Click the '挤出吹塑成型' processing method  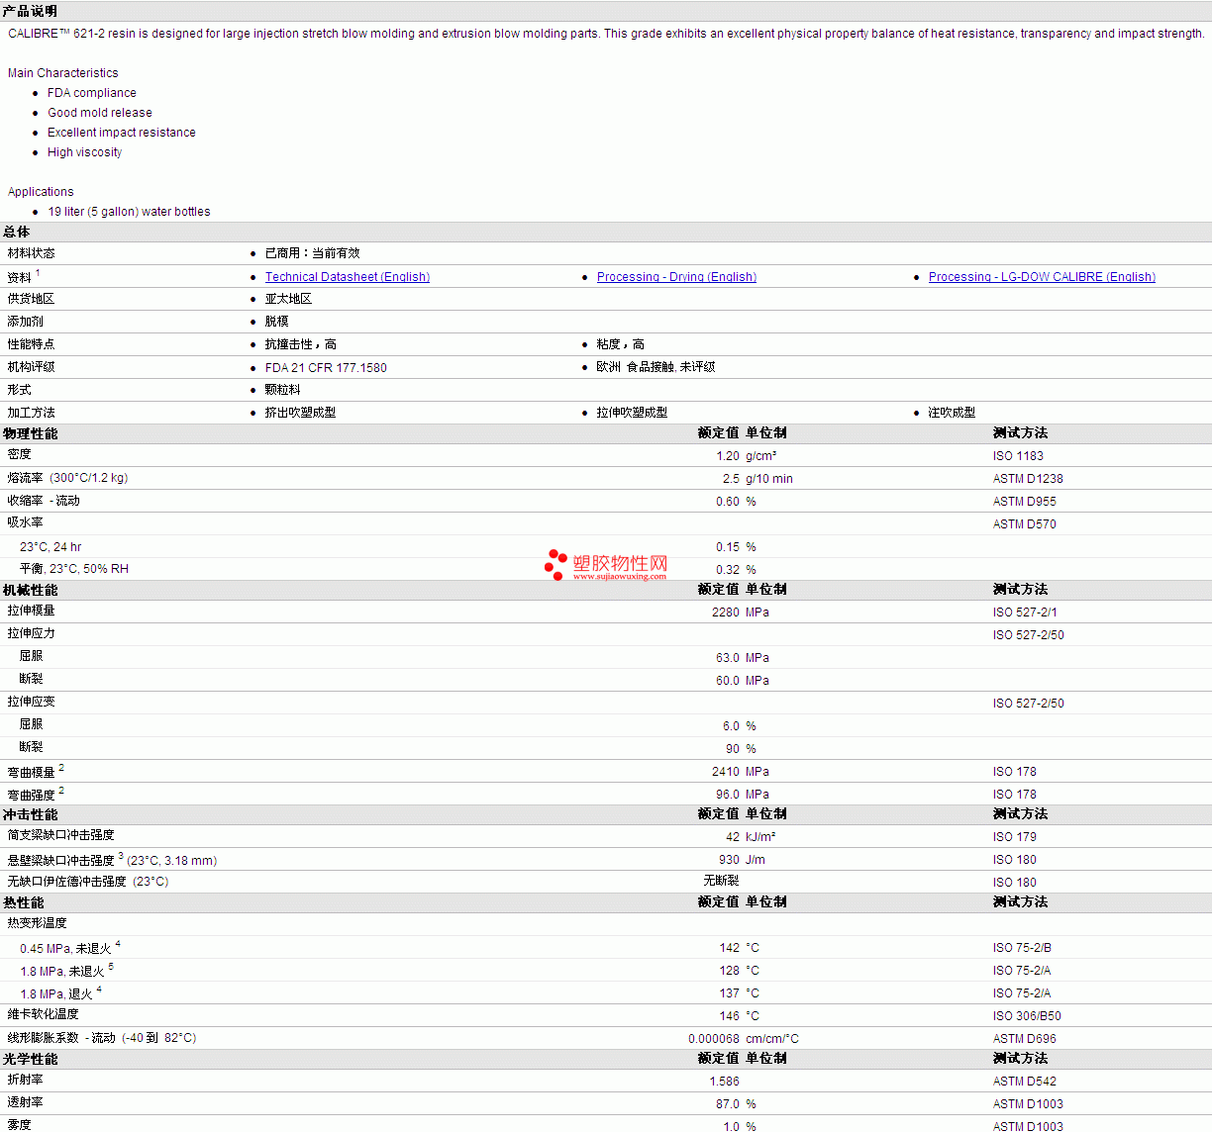point(300,413)
